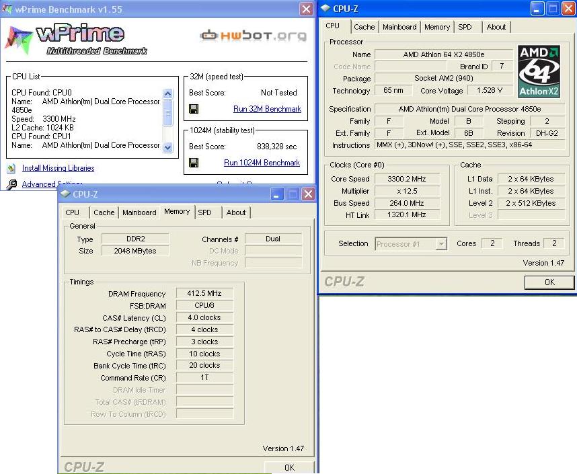Click the processor Name field AMD Athlon 64 X2 4850e
The image size is (577, 474).
click(x=443, y=54)
